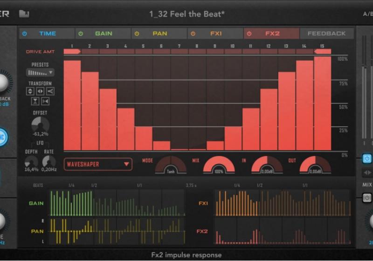Click the DRIVE AMT label

[40, 52]
